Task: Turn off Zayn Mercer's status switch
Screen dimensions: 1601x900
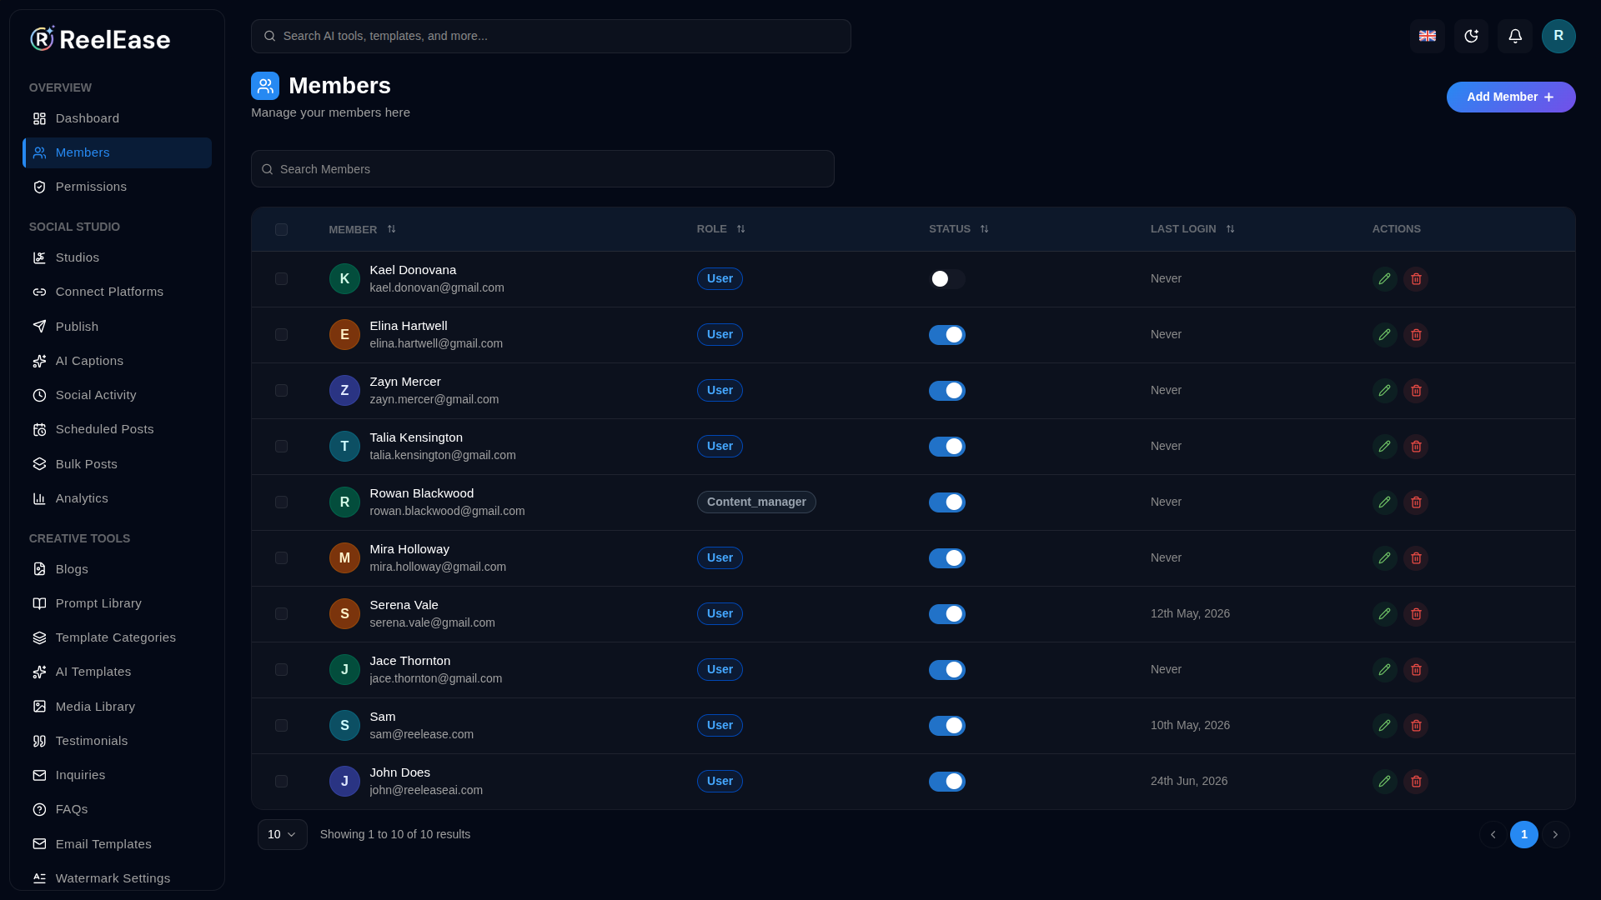Action: [x=947, y=391]
